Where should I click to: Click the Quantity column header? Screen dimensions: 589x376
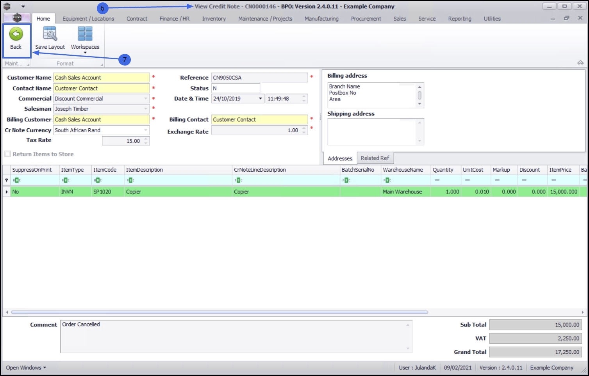[446, 170]
